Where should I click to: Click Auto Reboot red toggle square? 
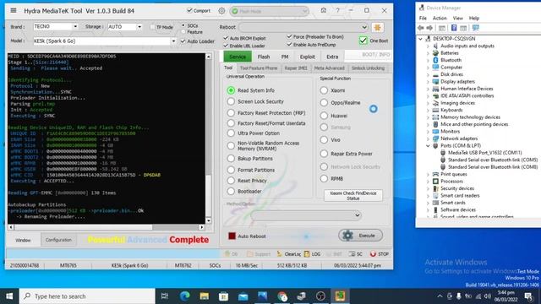pos(232,236)
